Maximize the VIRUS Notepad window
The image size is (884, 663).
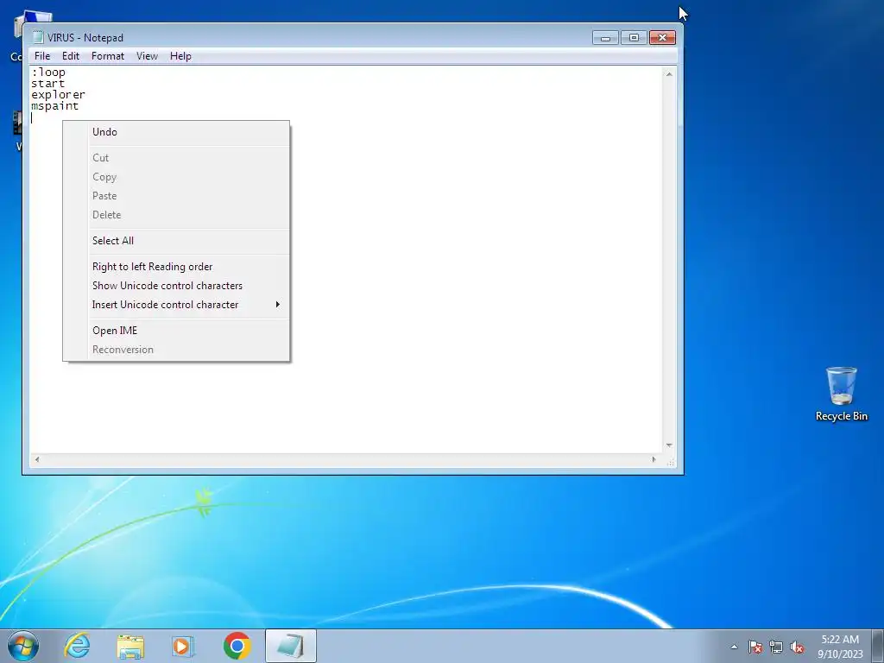coord(634,38)
